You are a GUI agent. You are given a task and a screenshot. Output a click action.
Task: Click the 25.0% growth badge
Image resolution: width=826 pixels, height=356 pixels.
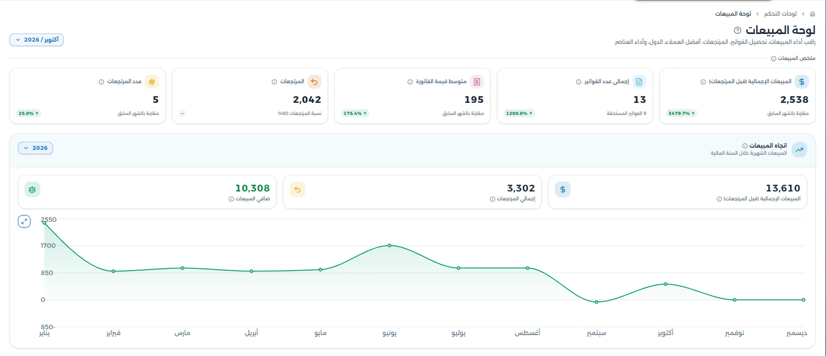pyautogui.click(x=29, y=113)
